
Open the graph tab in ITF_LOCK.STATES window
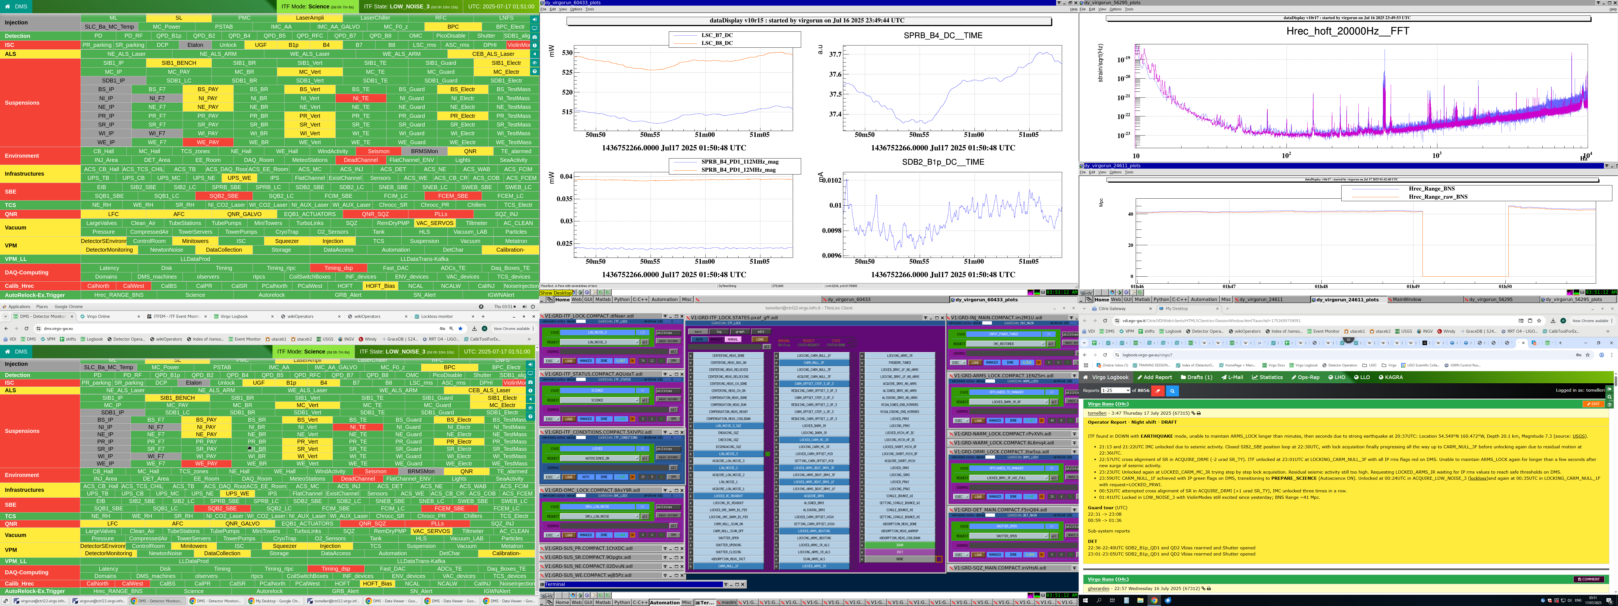coord(740,332)
